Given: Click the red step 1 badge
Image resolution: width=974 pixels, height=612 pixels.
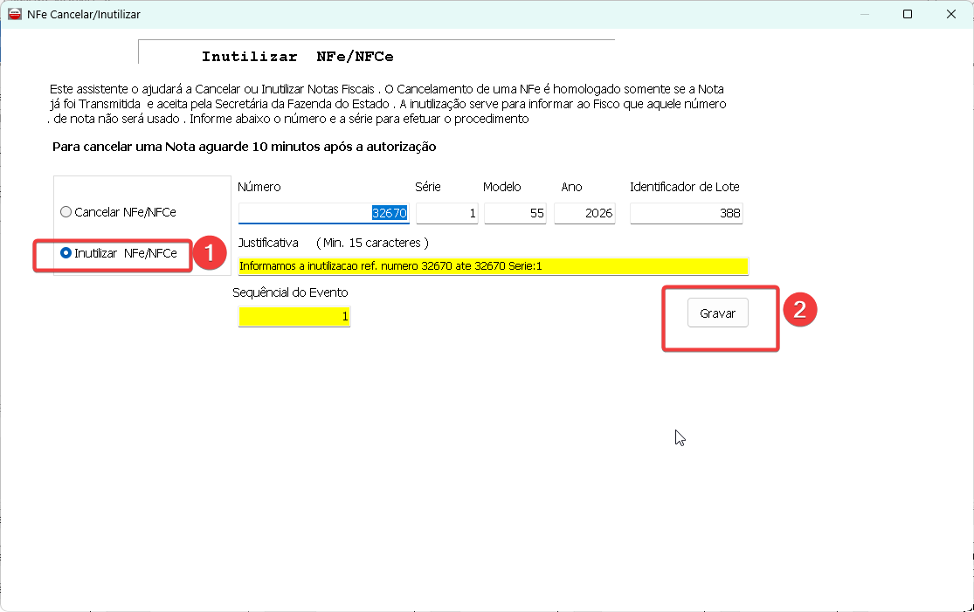Looking at the screenshot, I should [x=208, y=252].
